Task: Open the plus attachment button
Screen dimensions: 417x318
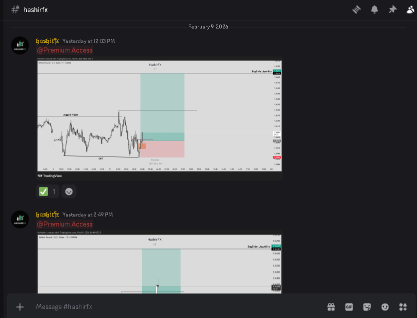Action: tap(20, 307)
